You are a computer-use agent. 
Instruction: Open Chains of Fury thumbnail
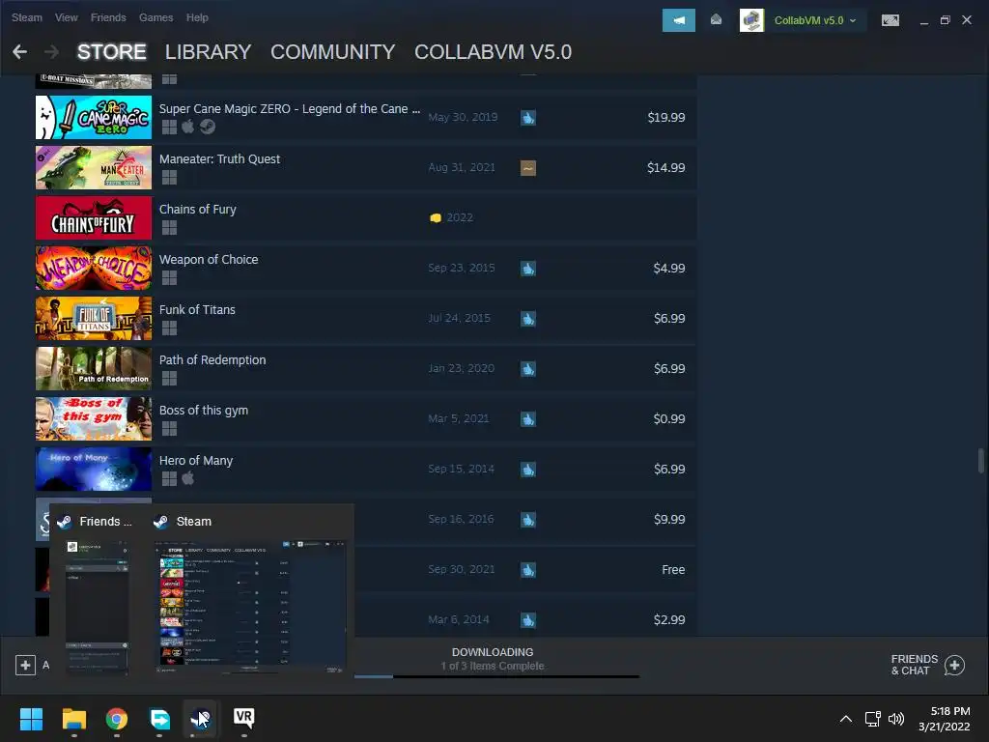[x=94, y=217]
